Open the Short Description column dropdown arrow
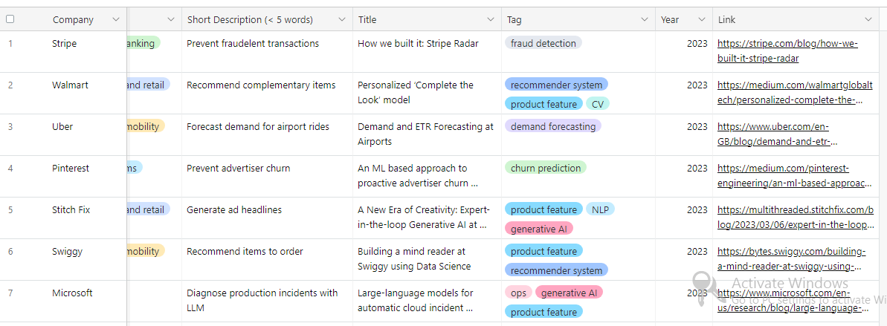This screenshot has height=326, width=887. point(342,20)
